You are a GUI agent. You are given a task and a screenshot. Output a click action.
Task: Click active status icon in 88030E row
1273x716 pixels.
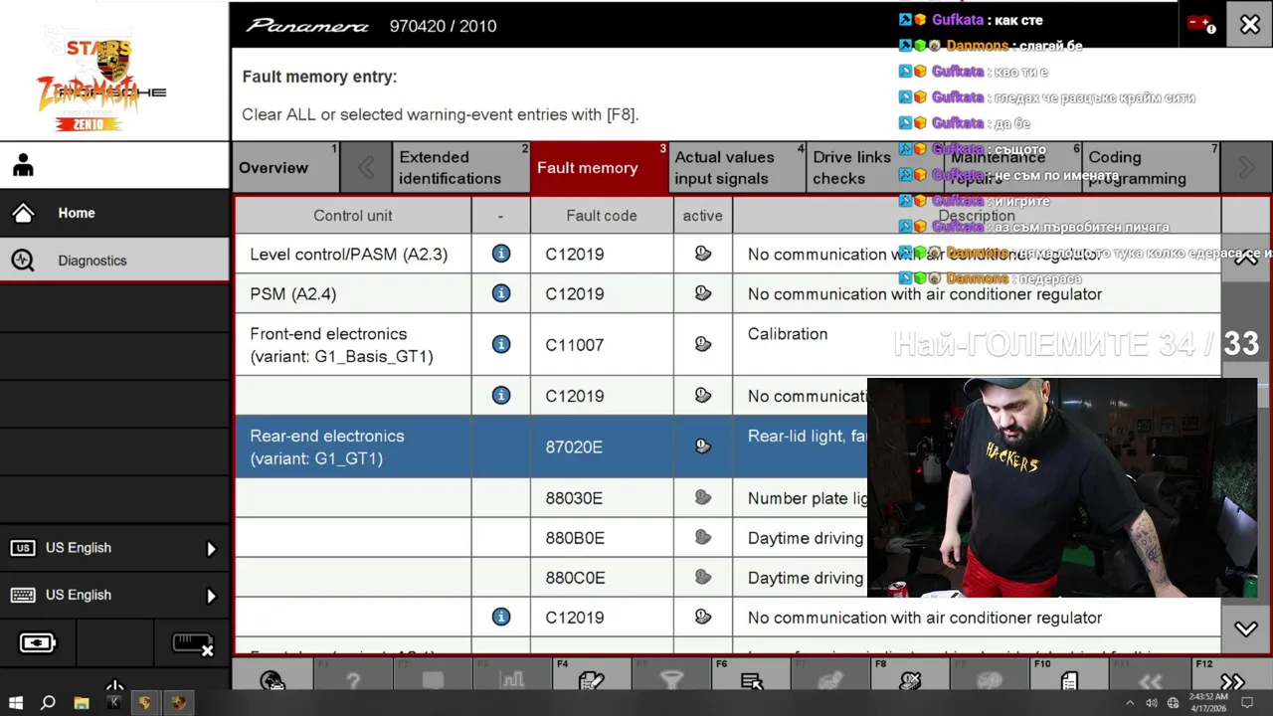coord(703,497)
